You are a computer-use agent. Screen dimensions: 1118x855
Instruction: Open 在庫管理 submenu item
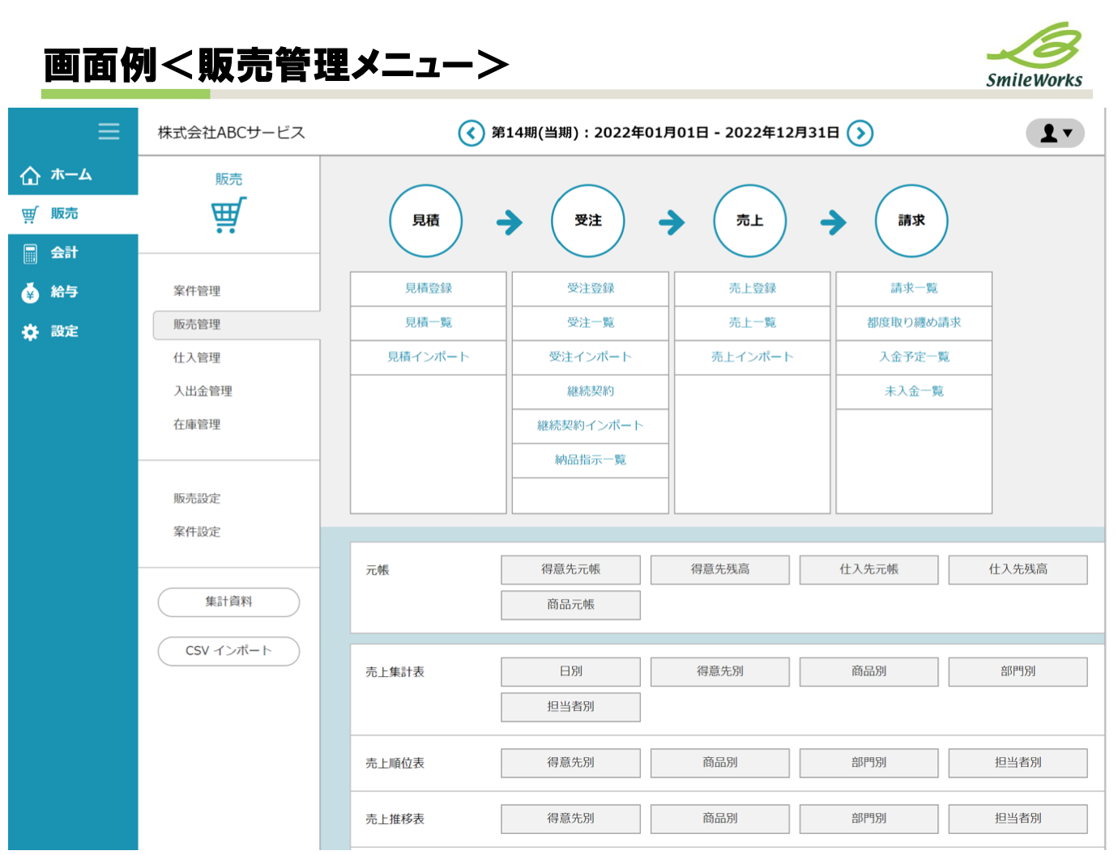pos(197,424)
